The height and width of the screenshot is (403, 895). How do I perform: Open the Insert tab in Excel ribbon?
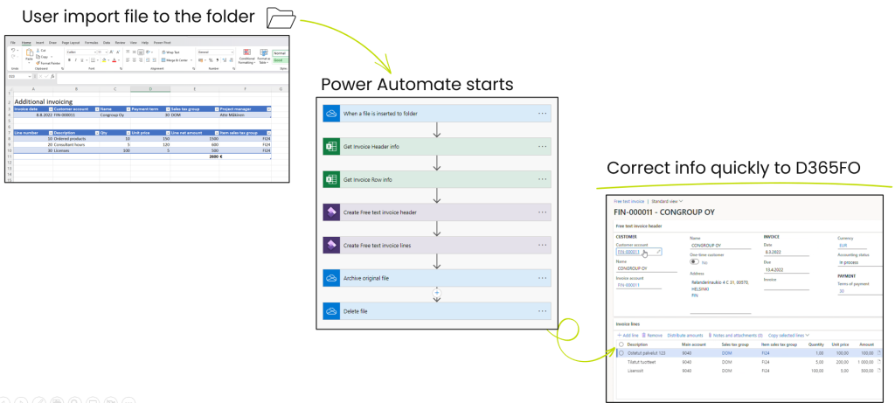point(40,42)
